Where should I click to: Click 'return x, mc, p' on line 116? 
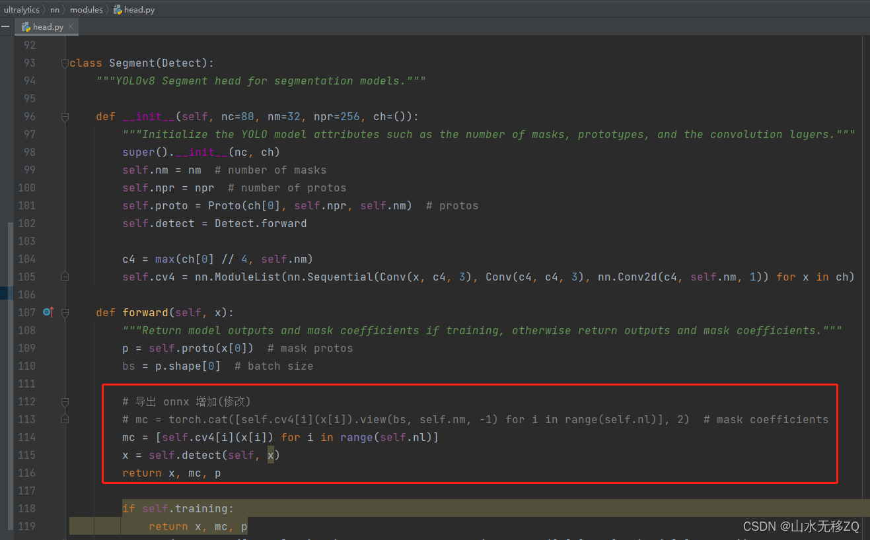pyautogui.click(x=172, y=473)
